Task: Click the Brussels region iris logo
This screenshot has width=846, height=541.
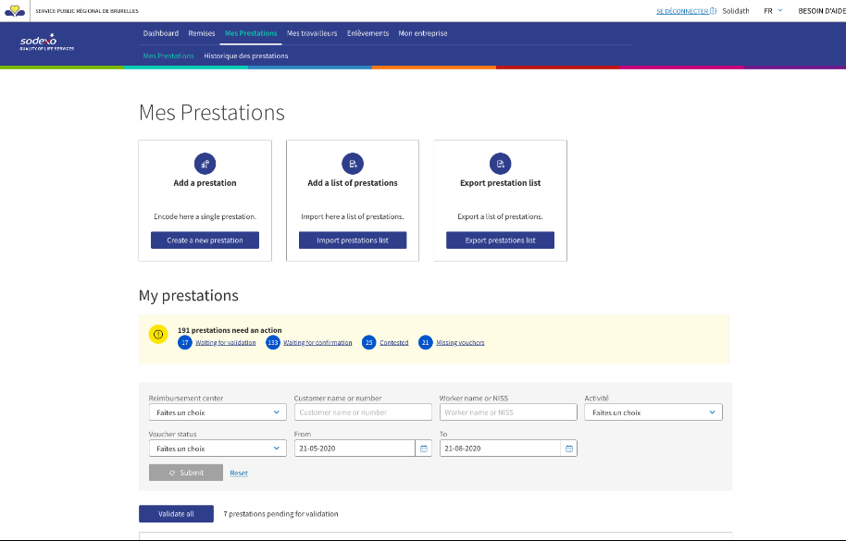Action: [x=15, y=11]
